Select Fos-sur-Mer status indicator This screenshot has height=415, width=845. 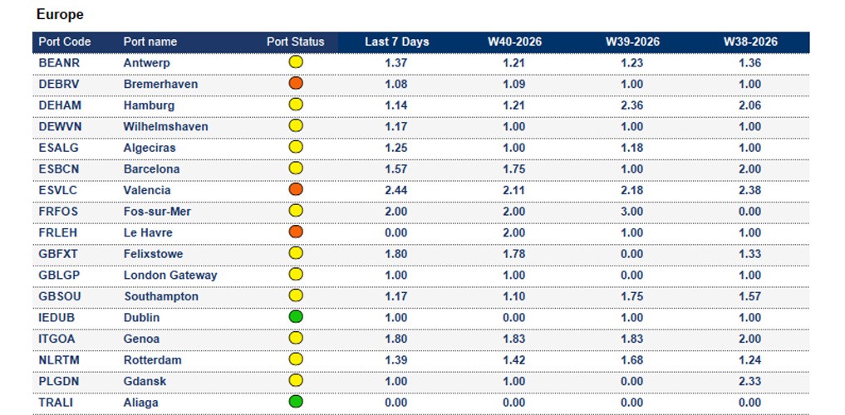tap(296, 211)
